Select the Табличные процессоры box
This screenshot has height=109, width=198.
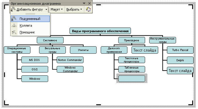coord(132,69)
